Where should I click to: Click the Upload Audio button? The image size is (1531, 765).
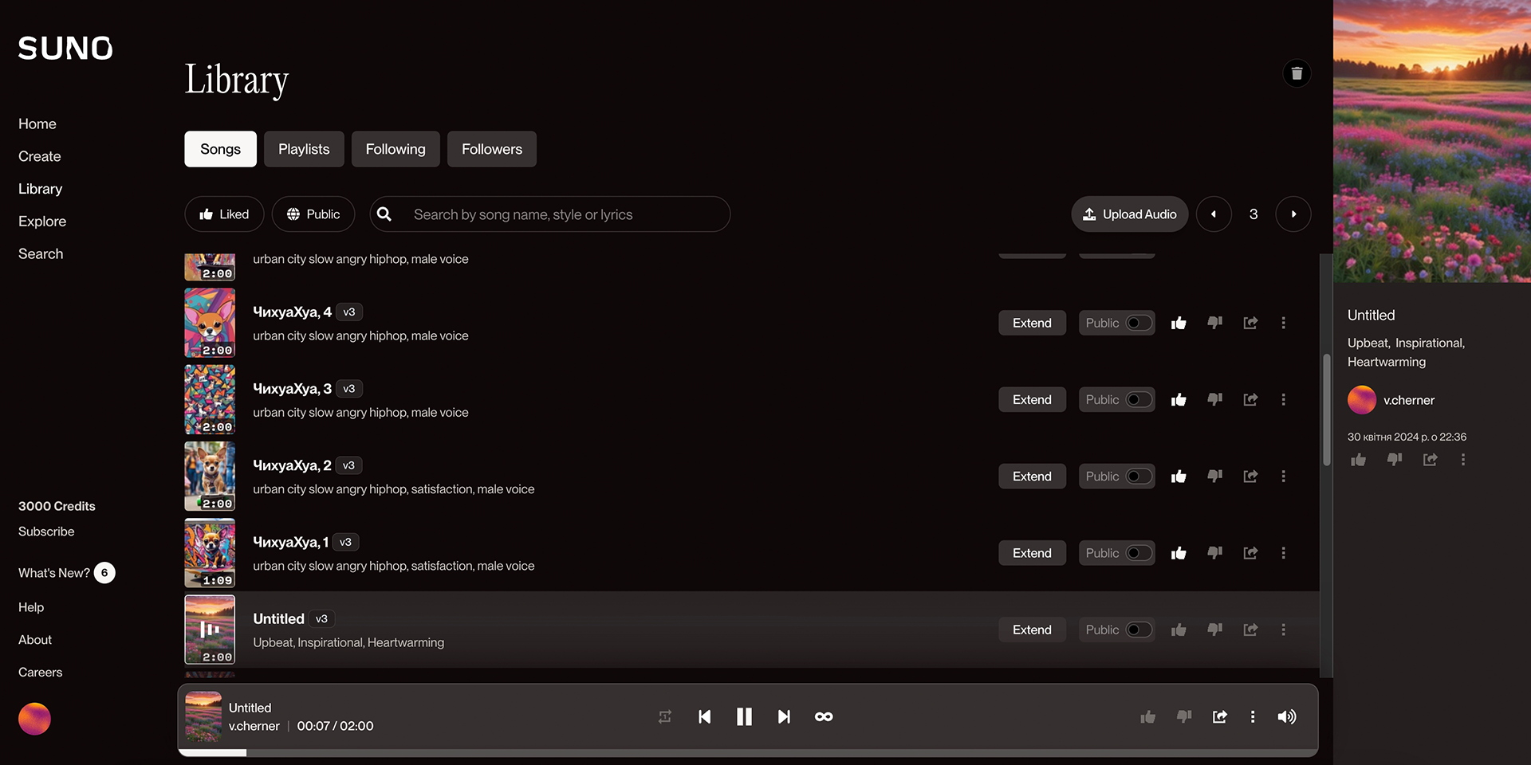pos(1129,214)
